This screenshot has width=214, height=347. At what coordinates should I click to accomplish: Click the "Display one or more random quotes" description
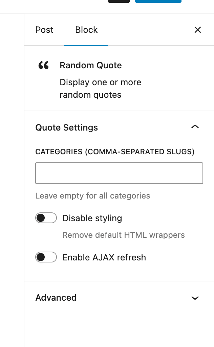click(100, 89)
